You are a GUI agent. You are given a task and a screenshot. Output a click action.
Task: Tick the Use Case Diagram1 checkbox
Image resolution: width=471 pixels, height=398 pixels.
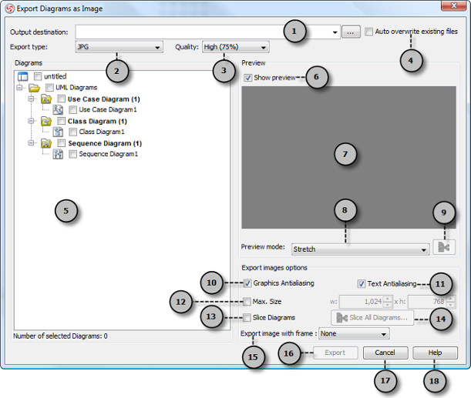pyautogui.click(x=72, y=110)
